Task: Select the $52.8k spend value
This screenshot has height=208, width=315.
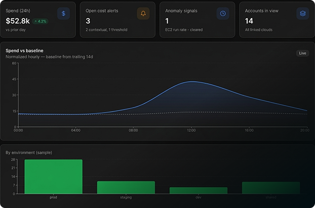Action: [x=18, y=21]
